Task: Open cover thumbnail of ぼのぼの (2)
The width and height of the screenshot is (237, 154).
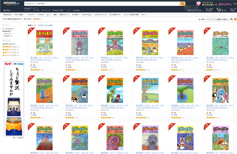Action: tap(150, 43)
